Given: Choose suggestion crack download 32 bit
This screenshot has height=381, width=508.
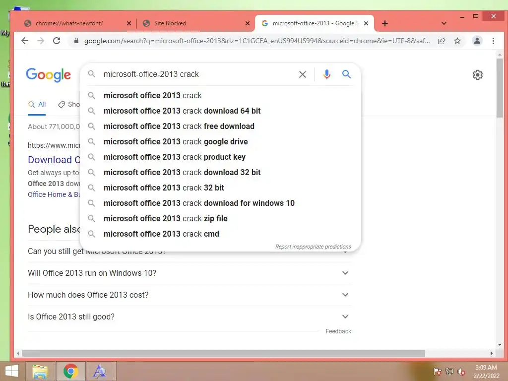Looking at the screenshot, I should pos(220,172).
